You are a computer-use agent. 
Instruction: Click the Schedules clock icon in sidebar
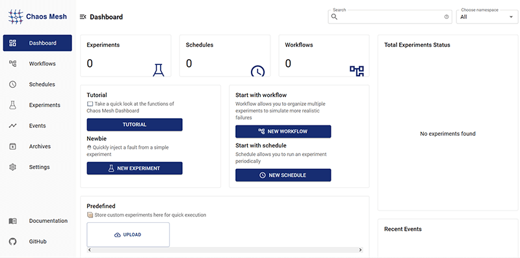(x=12, y=84)
